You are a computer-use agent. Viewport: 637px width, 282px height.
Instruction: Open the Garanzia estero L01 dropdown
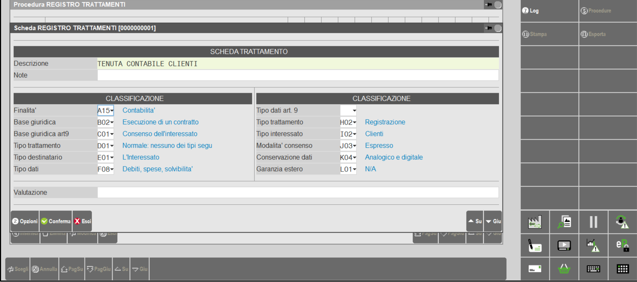tap(354, 169)
